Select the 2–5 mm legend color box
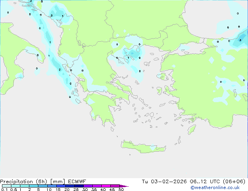 pyautogui.click(x=34, y=186)
